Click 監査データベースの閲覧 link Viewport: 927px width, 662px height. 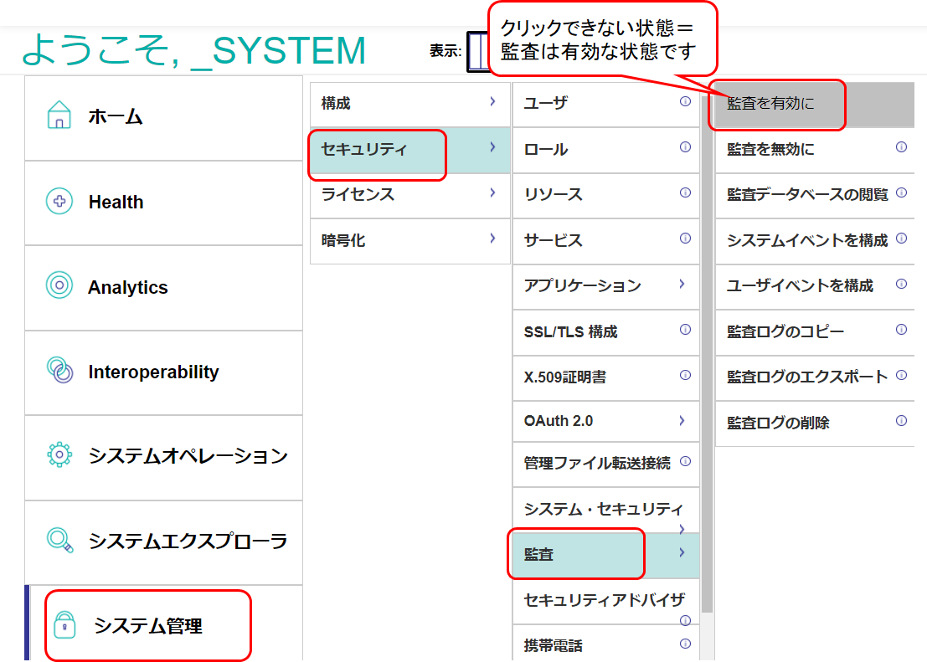[806, 194]
